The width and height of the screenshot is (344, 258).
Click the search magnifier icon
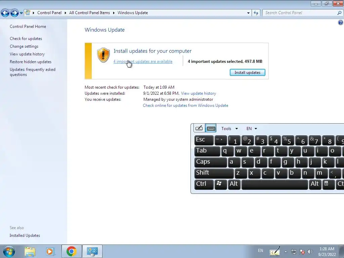(339, 13)
